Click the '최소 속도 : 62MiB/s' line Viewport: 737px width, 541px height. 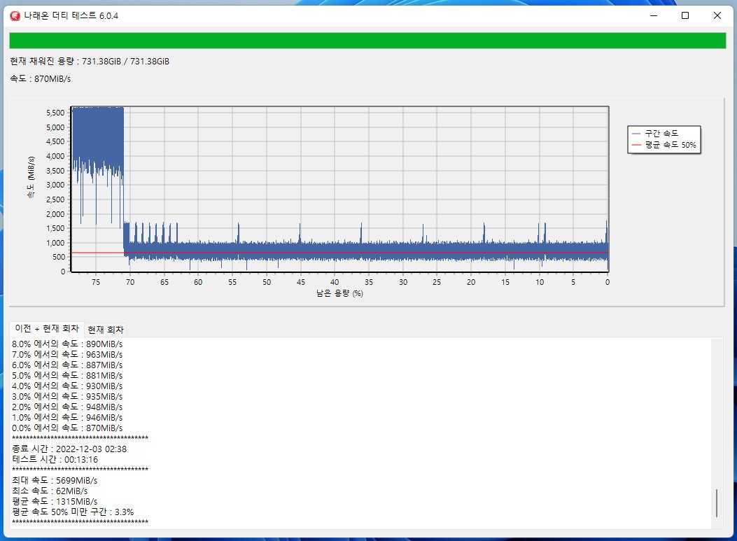click(x=50, y=491)
